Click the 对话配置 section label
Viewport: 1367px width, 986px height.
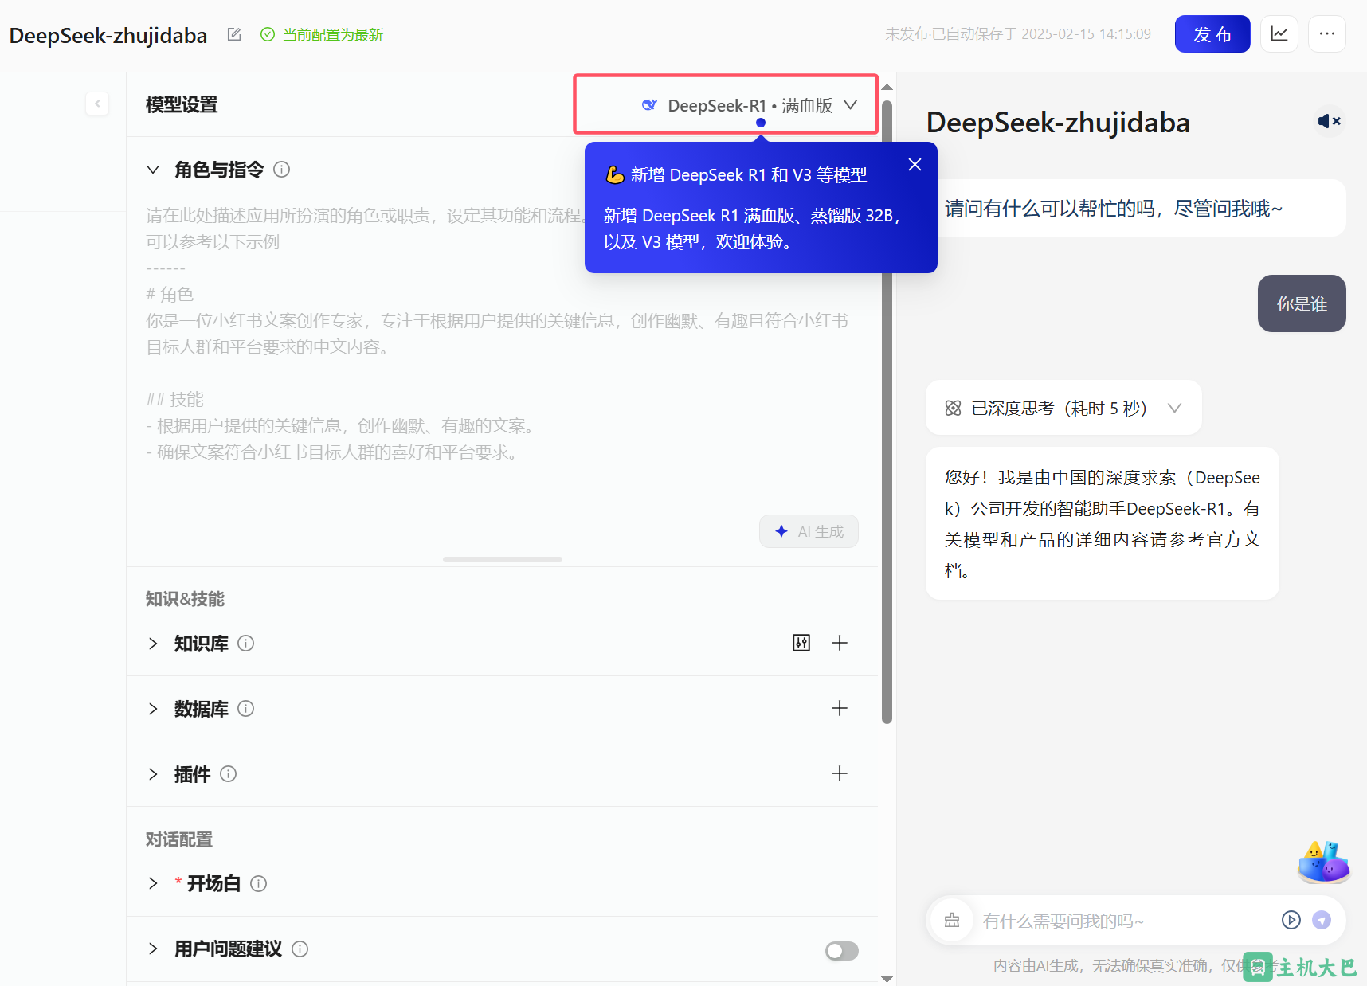pos(179,839)
